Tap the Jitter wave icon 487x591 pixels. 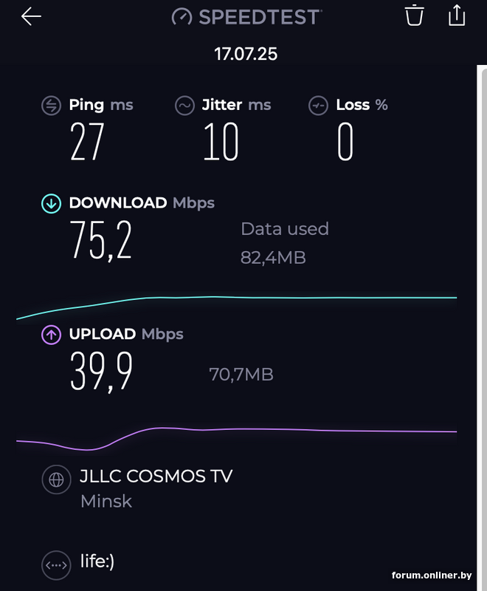pos(184,106)
